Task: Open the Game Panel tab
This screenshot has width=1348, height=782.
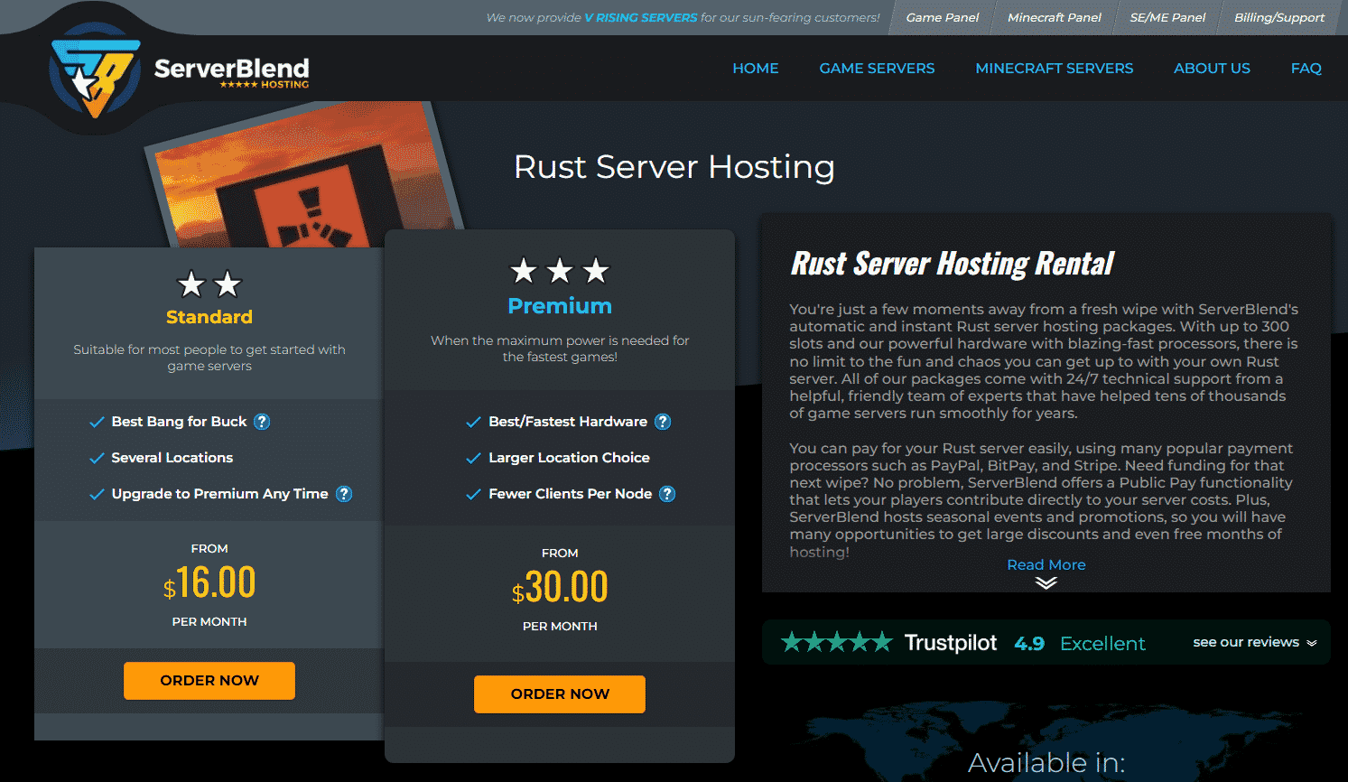Action: pyautogui.click(x=942, y=17)
